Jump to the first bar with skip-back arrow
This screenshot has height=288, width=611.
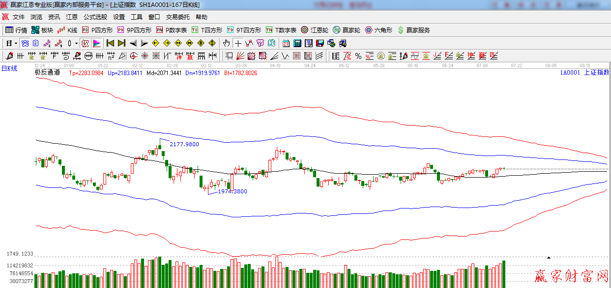click(110, 43)
